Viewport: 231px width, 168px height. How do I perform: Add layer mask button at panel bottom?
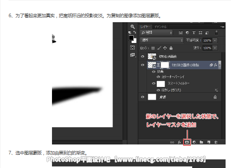[187, 142]
